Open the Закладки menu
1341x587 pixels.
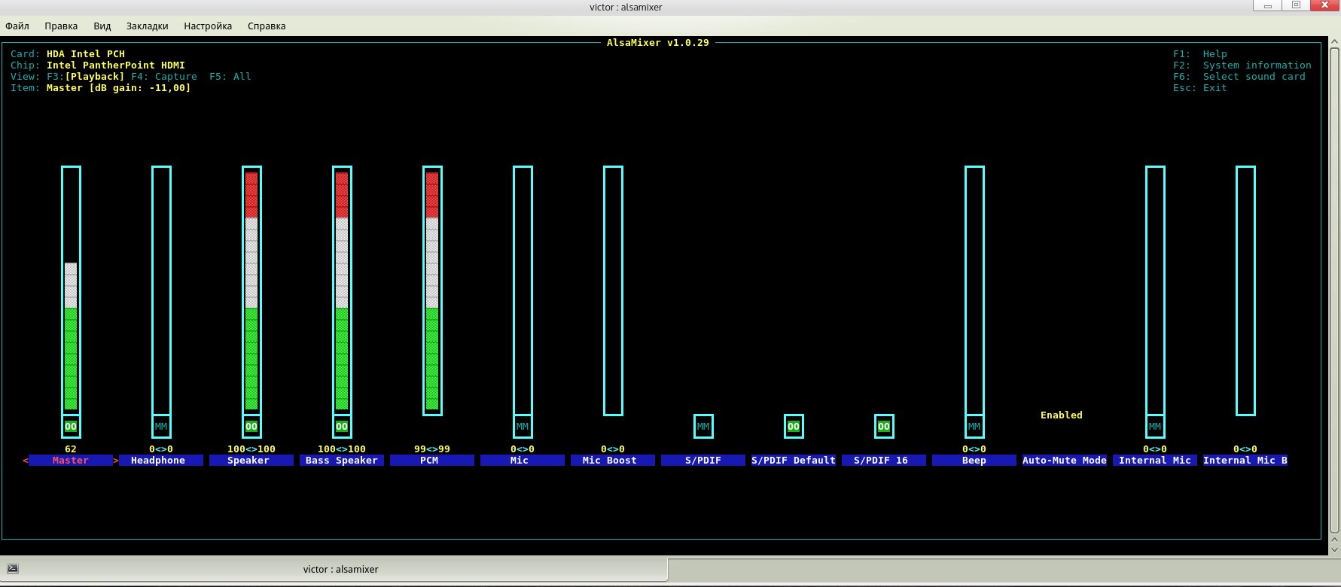pyautogui.click(x=148, y=26)
